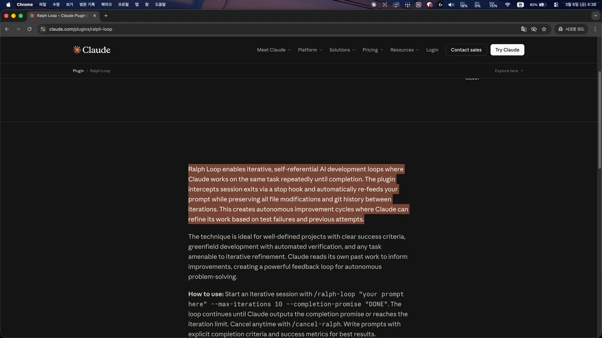Click the '/cancel-ralph' command text
The image size is (602, 338).
(x=316, y=324)
